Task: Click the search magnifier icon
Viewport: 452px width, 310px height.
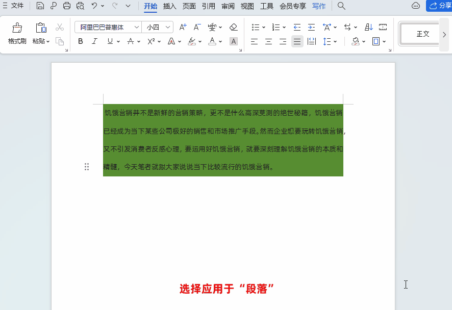Action: click(x=341, y=6)
